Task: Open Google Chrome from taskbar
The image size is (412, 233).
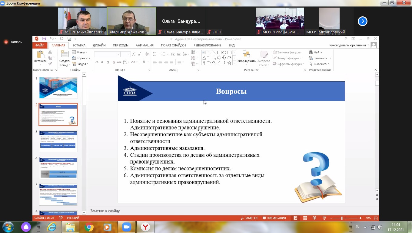Action: coord(89,227)
